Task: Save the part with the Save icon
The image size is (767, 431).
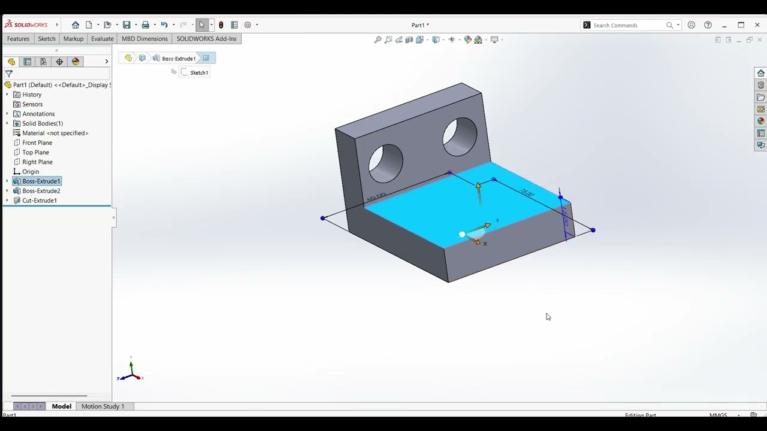Action: tap(126, 25)
